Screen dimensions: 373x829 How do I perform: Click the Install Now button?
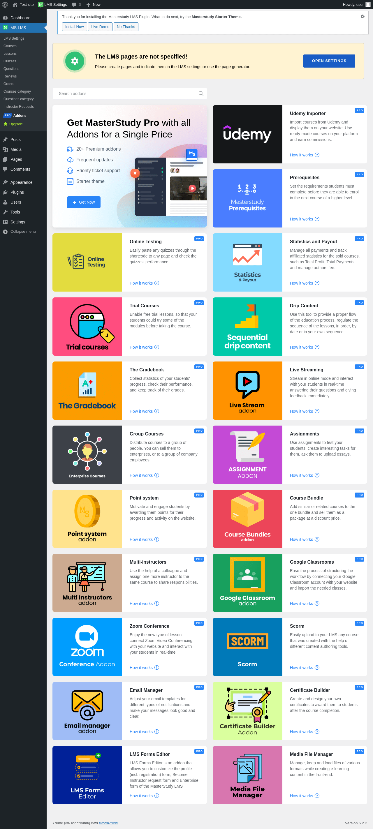tap(74, 27)
